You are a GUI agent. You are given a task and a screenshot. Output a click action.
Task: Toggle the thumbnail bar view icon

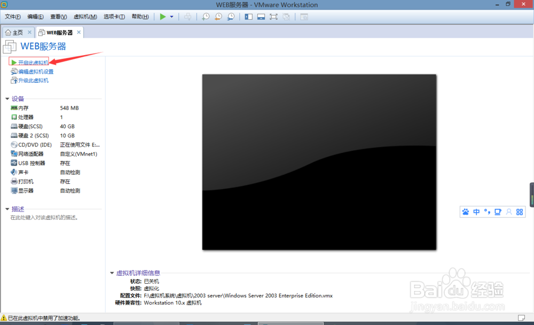click(261, 17)
